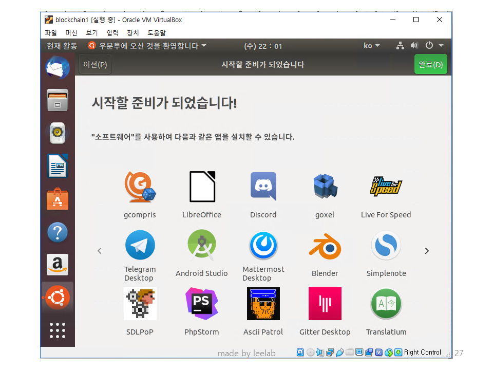The image size is (493, 370).
Task: Click the volume speaker icon in top bar
Action: 414,46
